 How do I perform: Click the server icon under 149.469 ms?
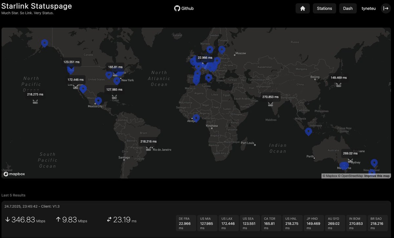(339, 85)
